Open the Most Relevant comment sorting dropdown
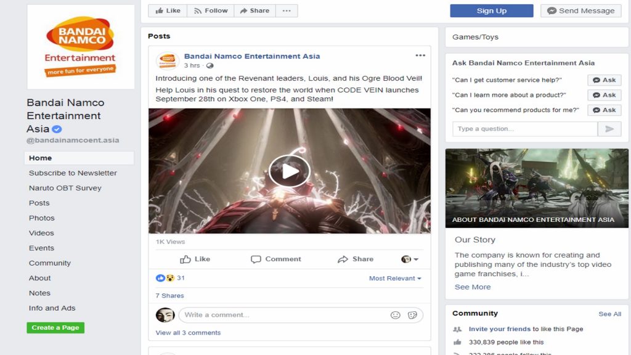The image size is (631, 355). 395,278
